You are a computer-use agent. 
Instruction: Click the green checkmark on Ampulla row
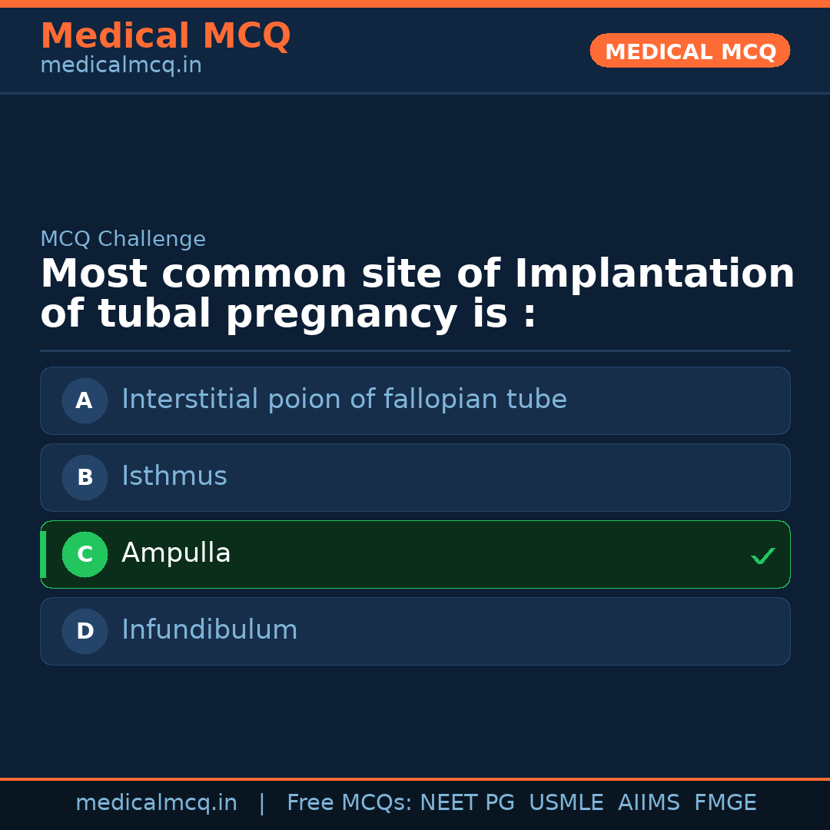(762, 556)
